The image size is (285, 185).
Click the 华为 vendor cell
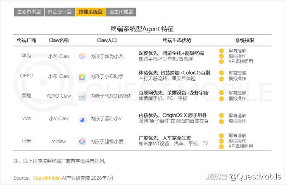pyautogui.click(x=26, y=56)
